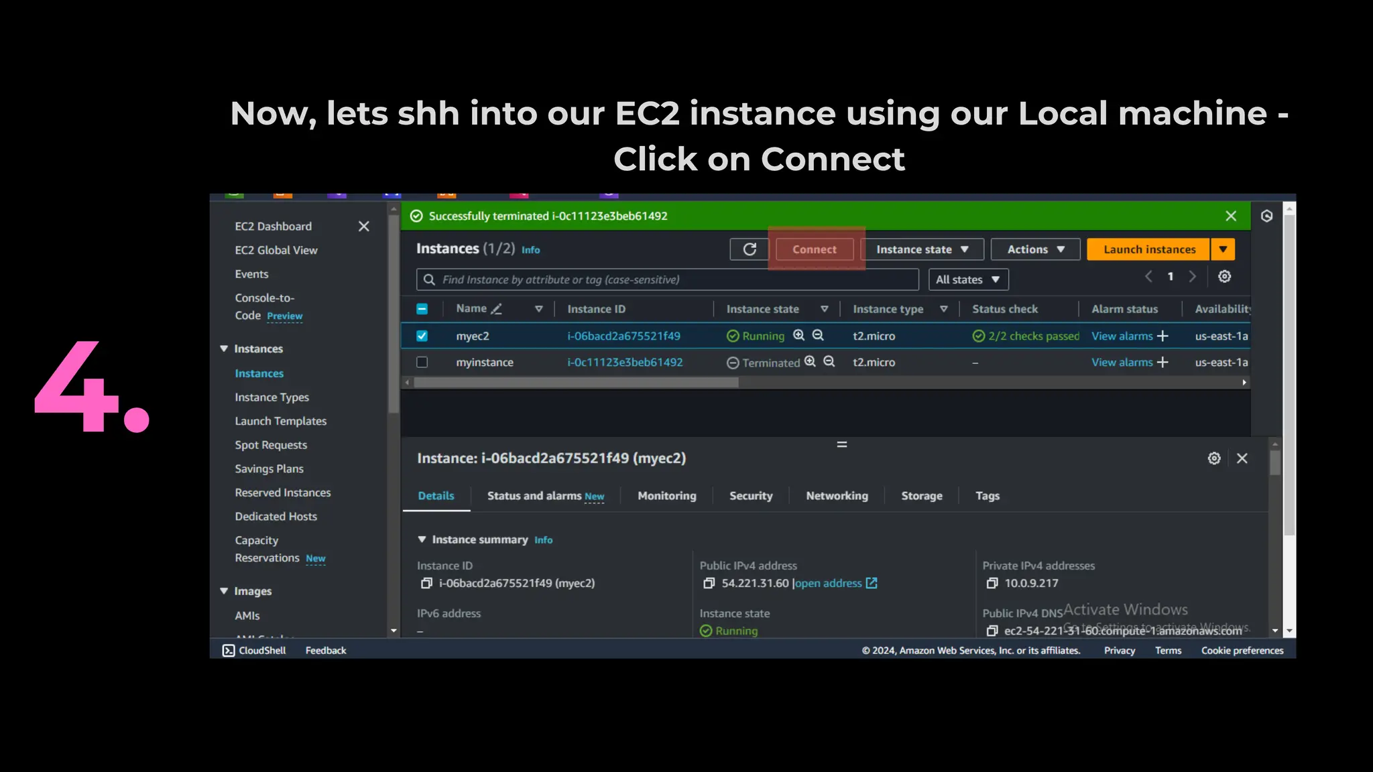Screen dimensions: 1373x772
Task: Switch to the Security tab
Action: (x=751, y=496)
